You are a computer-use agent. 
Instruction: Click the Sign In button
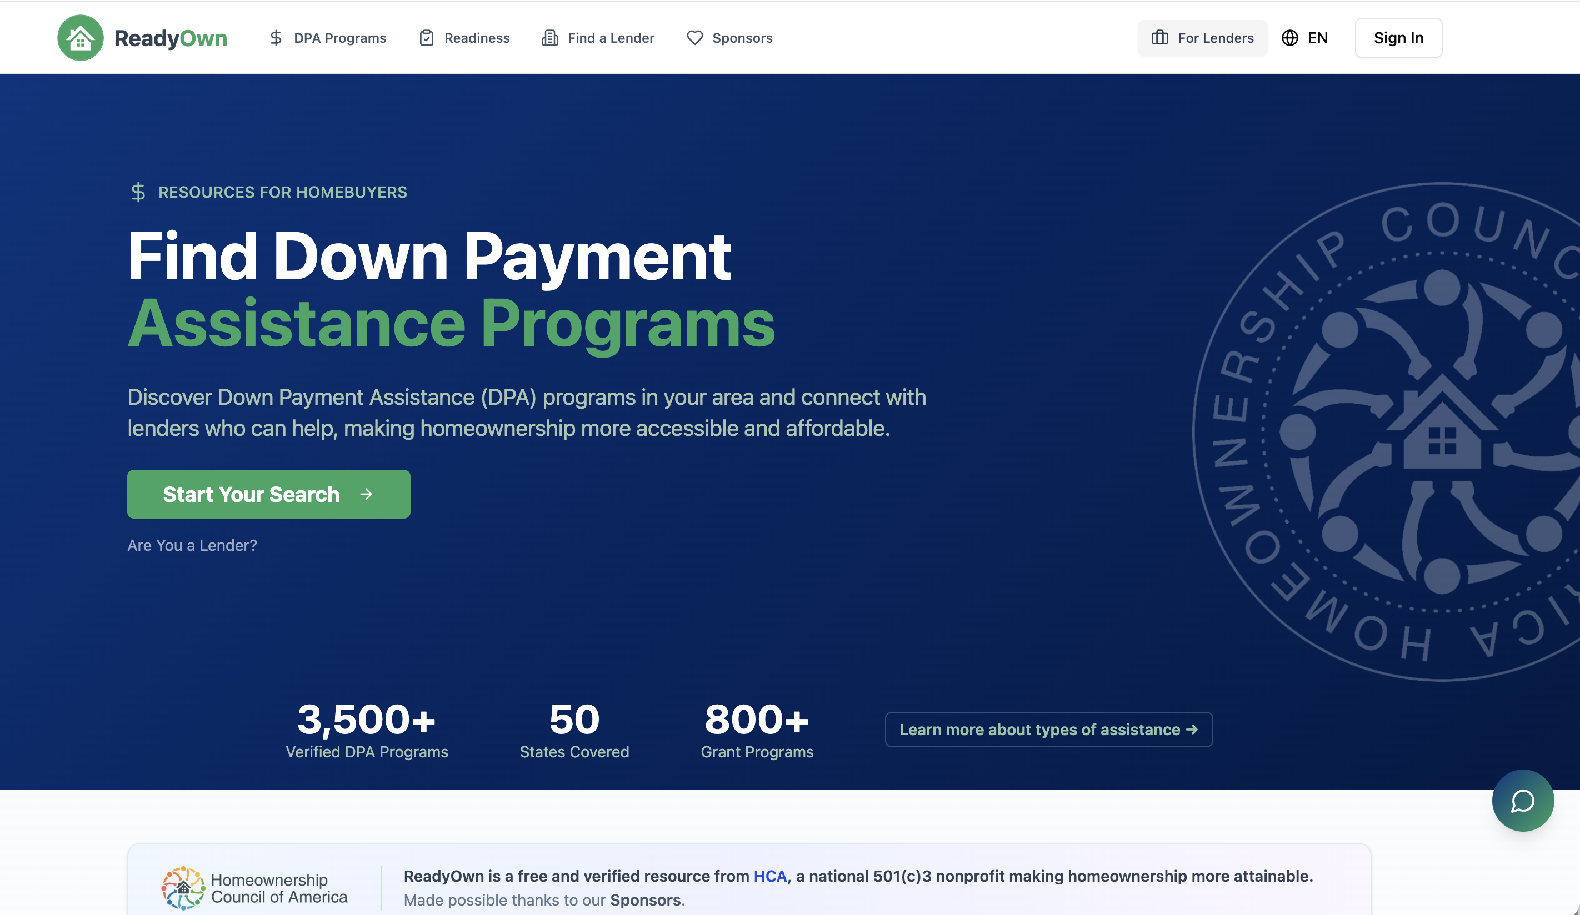1399,38
